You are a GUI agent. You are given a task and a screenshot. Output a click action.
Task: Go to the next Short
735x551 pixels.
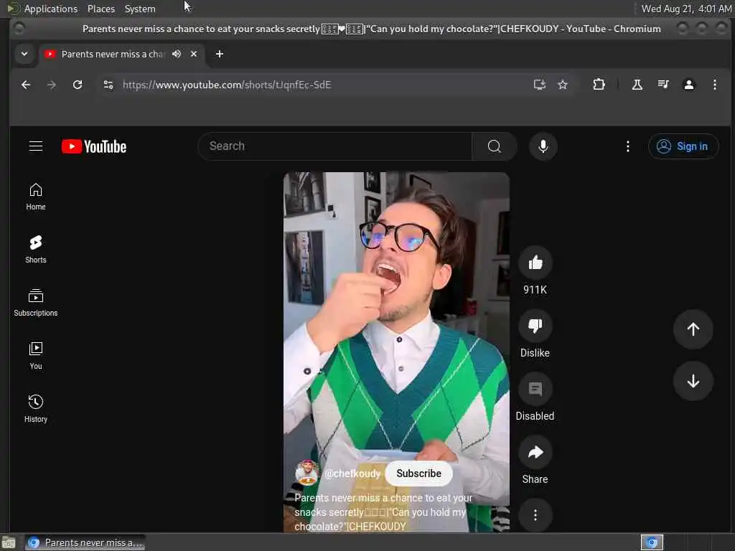point(693,382)
